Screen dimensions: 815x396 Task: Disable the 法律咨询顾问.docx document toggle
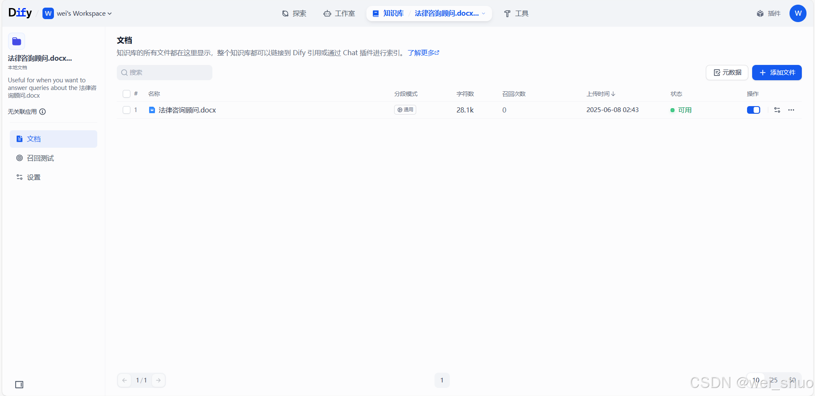(753, 110)
